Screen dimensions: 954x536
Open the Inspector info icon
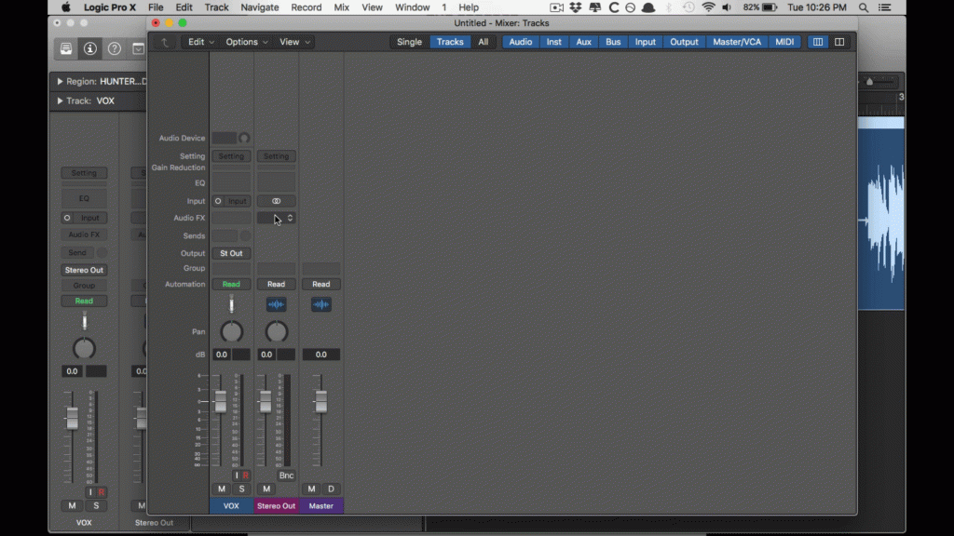[90, 48]
